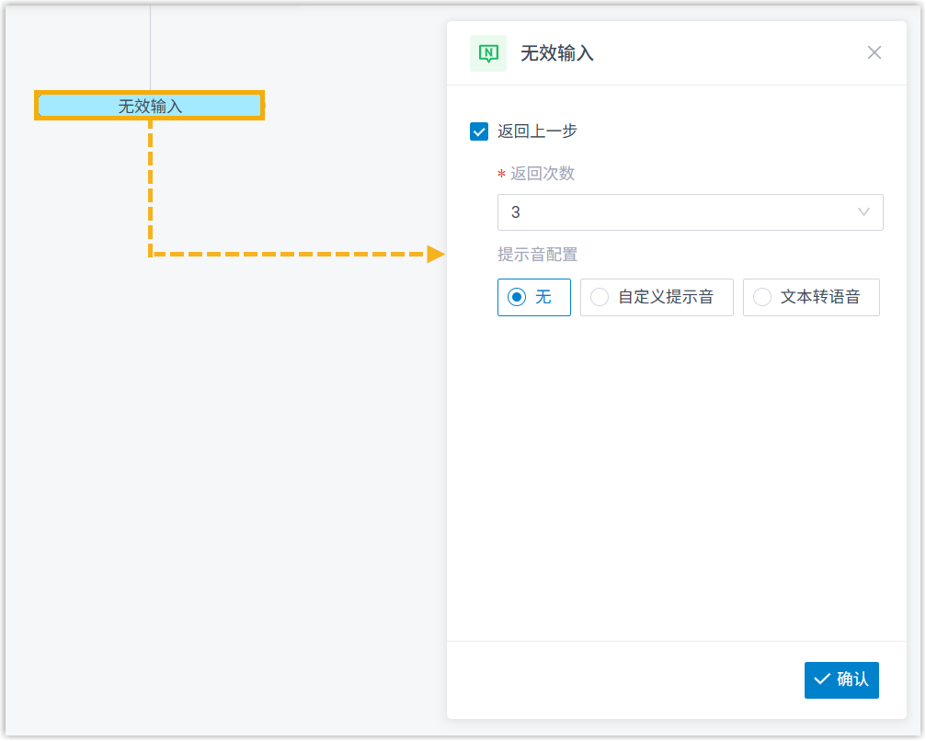Image resolution: width=926 pixels, height=741 pixels.
Task: Click the 提示音配置 section label
Action: point(538,255)
